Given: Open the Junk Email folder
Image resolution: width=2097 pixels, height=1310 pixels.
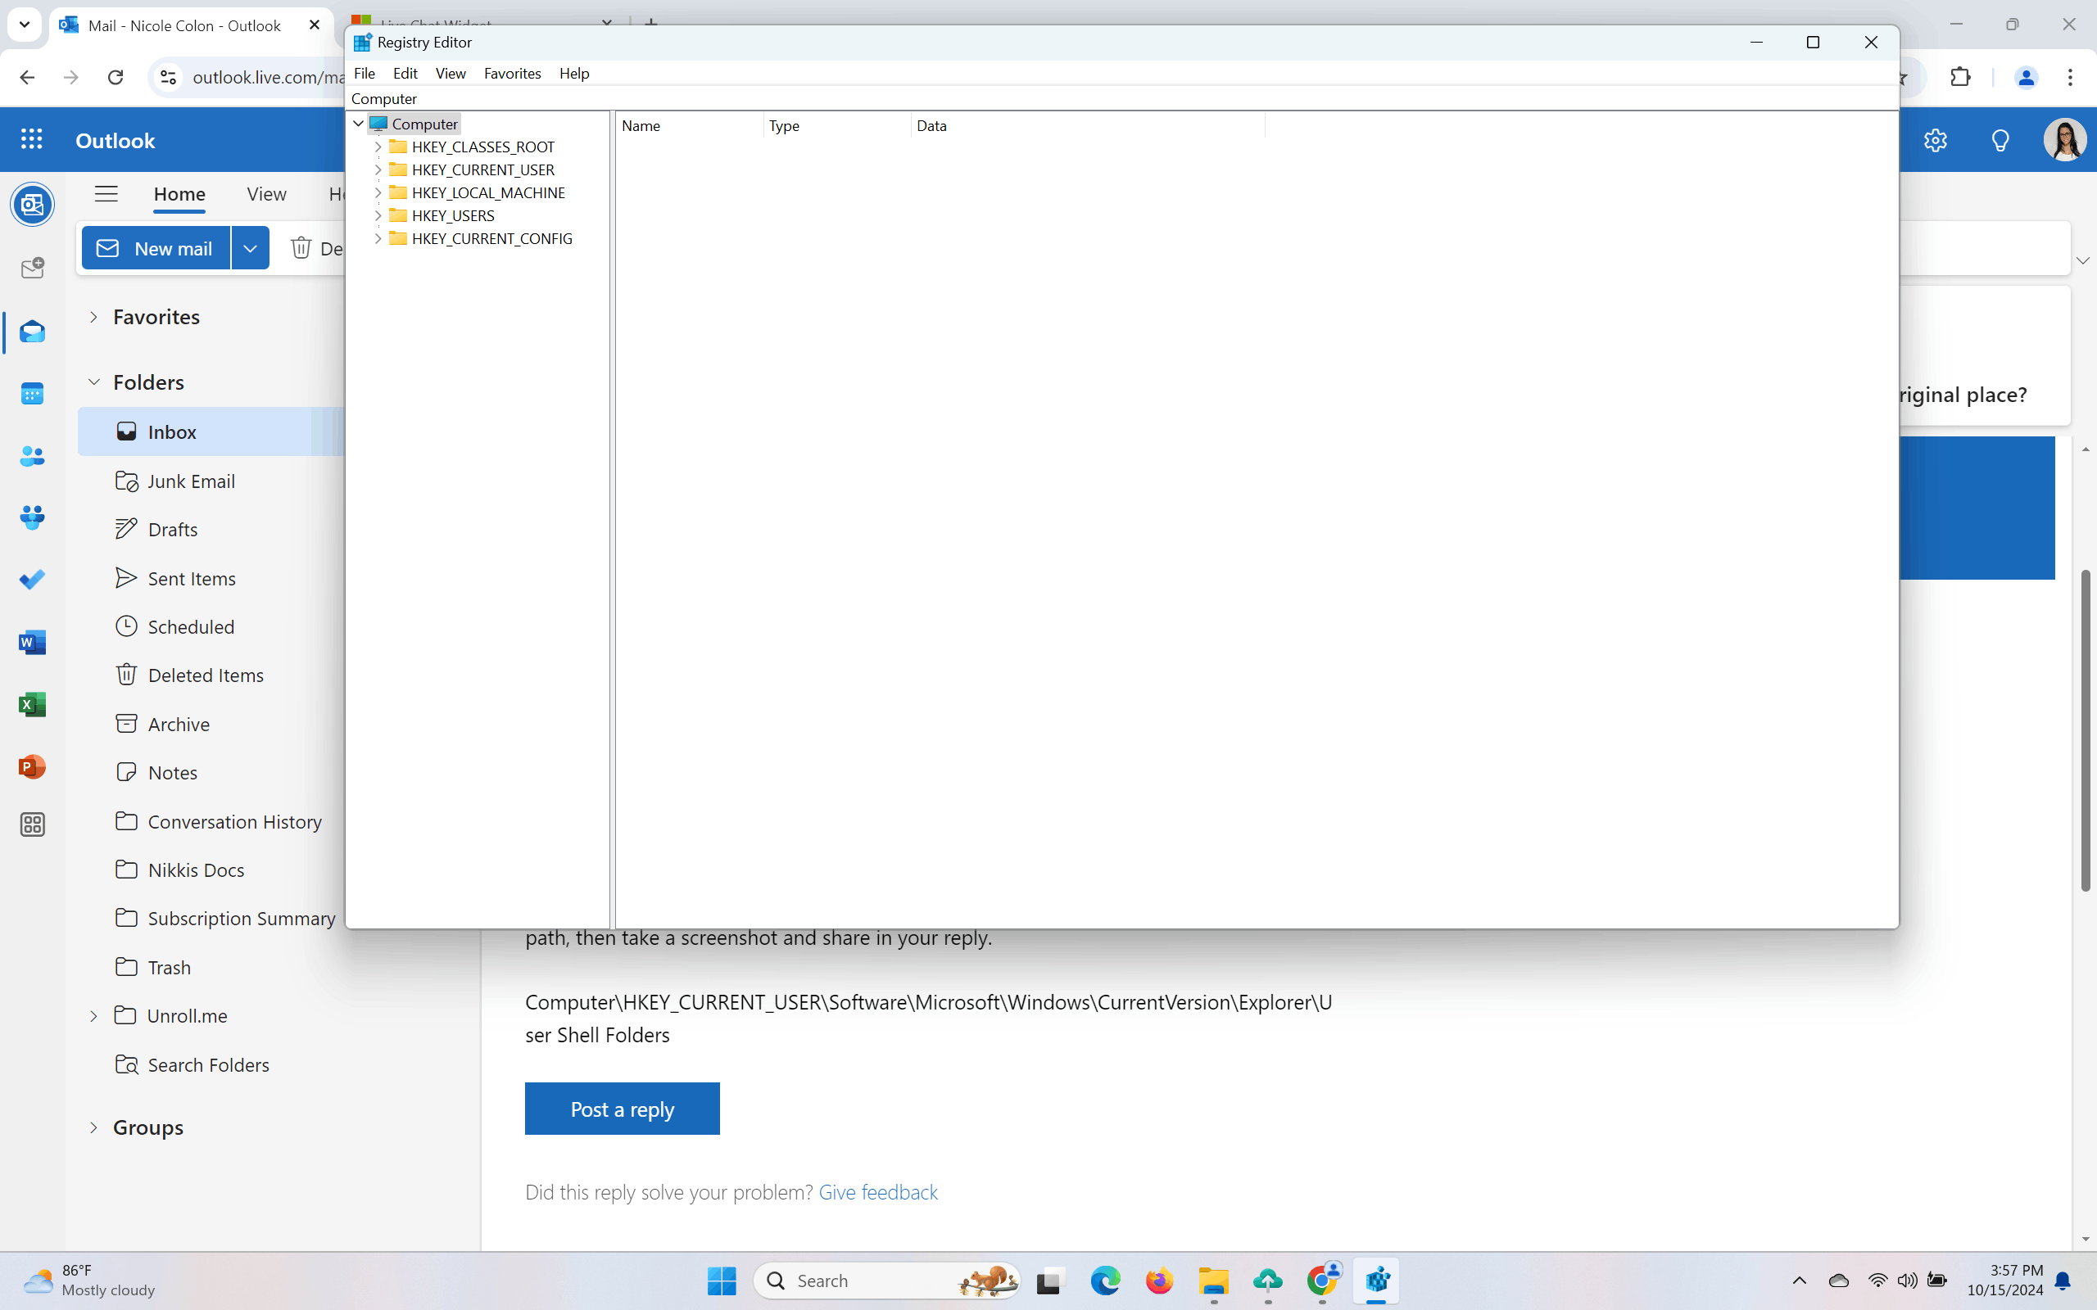Looking at the screenshot, I should [192, 481].
